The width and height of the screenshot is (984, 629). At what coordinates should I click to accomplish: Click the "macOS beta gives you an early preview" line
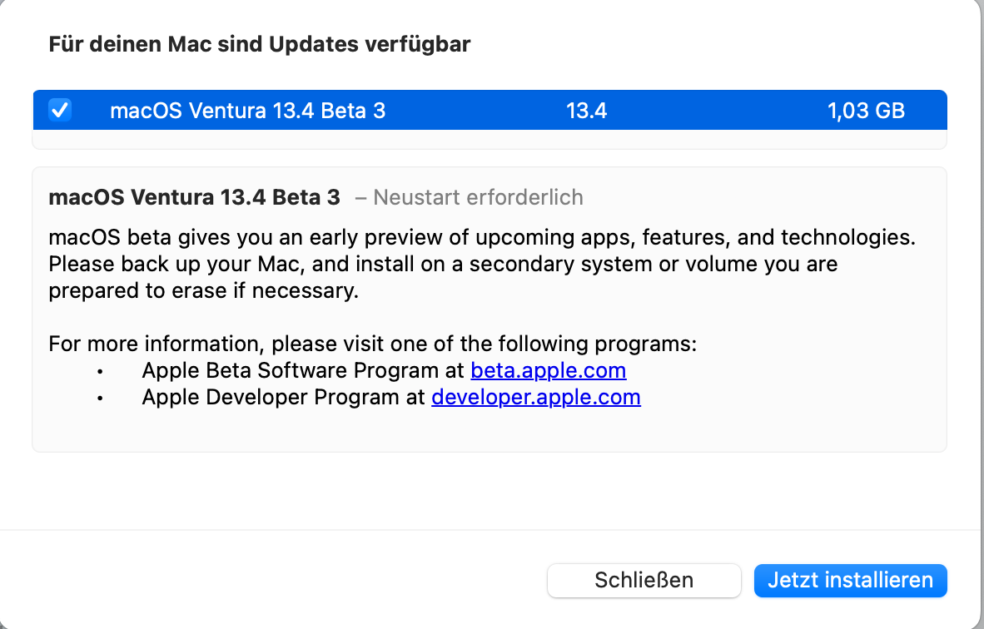[481, 237]
